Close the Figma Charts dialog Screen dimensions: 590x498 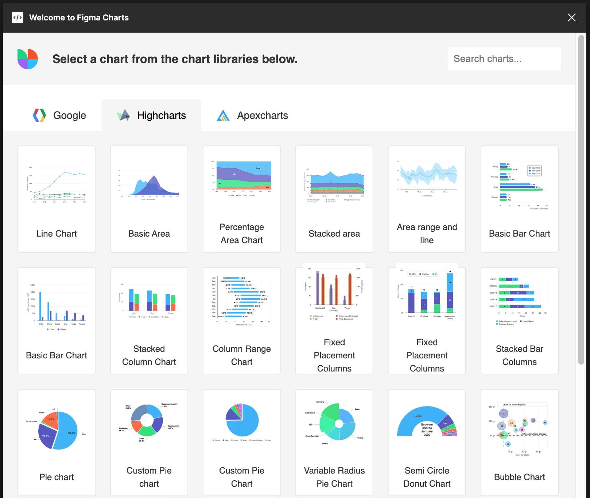pos(571,17)
